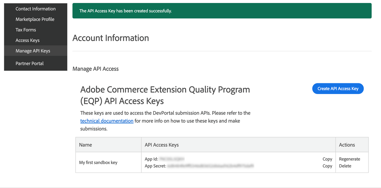The width and height of the screenshot is (381, 188).
Task: Delete My first sandbox key
Action: (345, 166)
